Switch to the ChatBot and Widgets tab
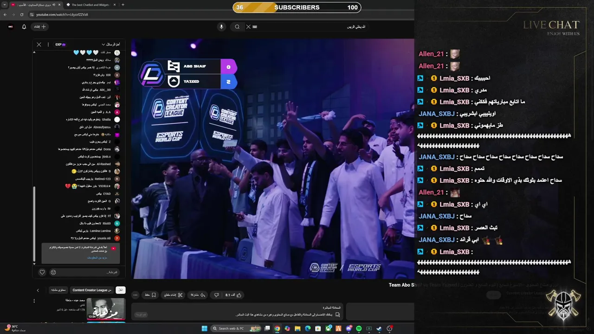The image size is (594, 334). click(91, 5)
